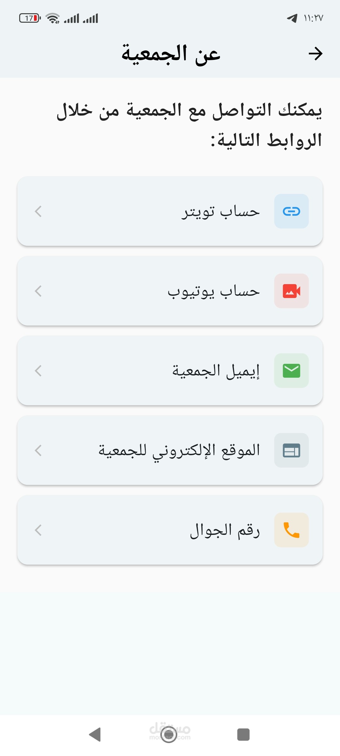Tap the green envelope email icon
The image size is (340, 756).
point(291,370)
